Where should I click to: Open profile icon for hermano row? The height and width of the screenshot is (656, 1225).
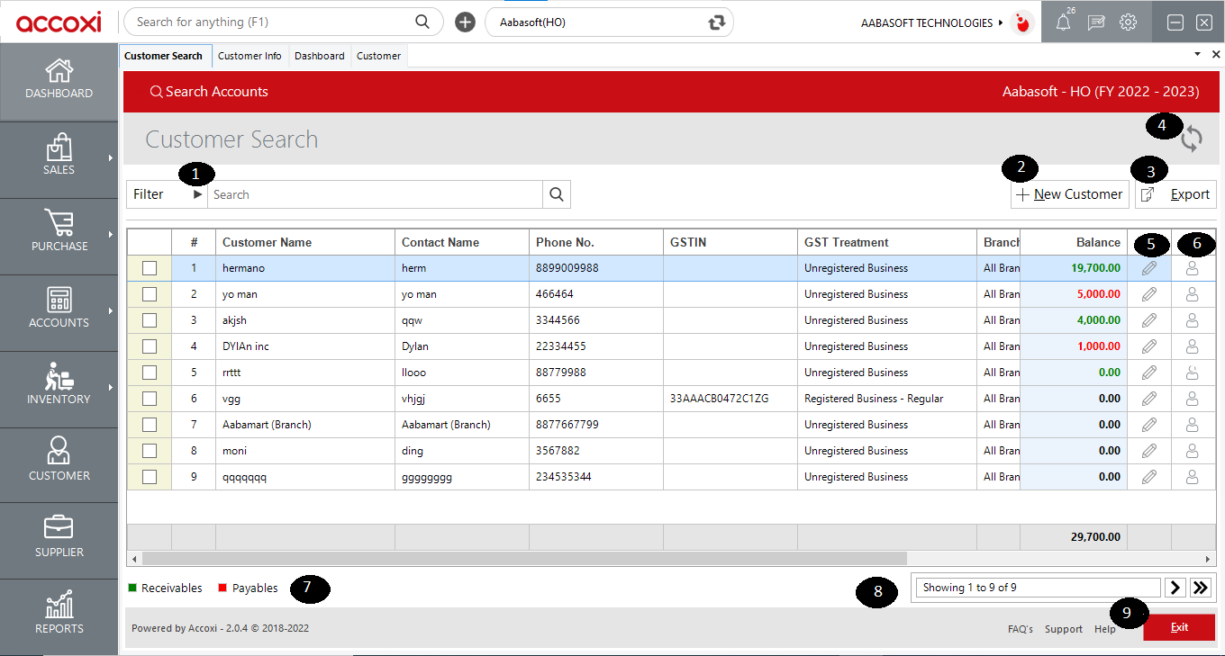[x=1193, y=268]
